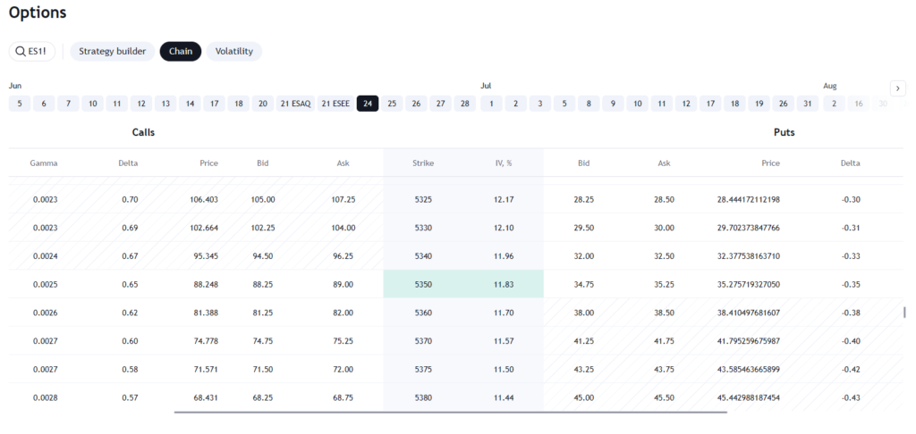The width and height of the screenshot is (916, 434).
Task: Select the July 1 expiration
Action: tap(492, 104)
